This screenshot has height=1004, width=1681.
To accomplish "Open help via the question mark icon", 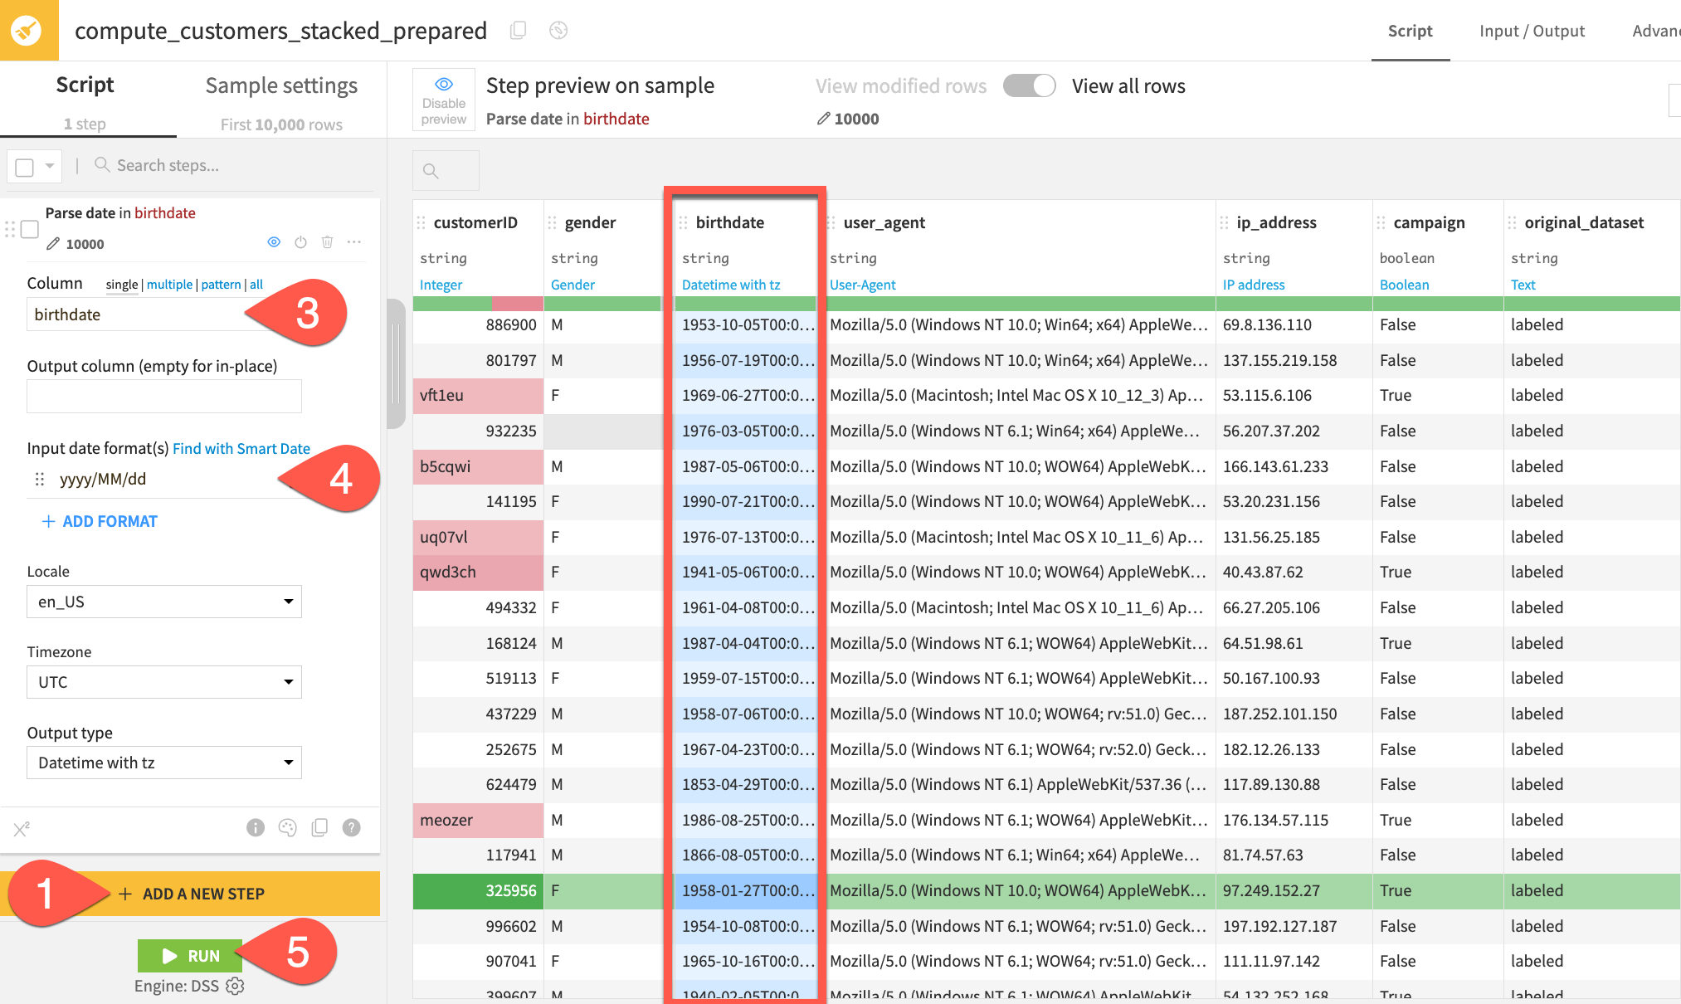I will tap(351, 827).
